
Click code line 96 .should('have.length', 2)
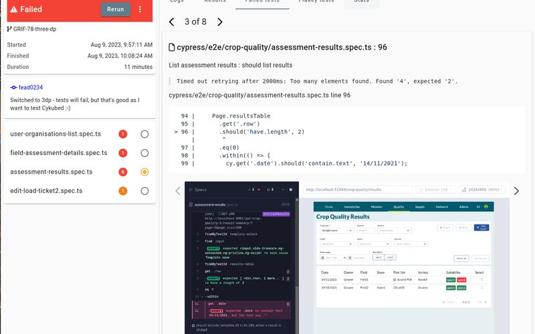(261, 132)
